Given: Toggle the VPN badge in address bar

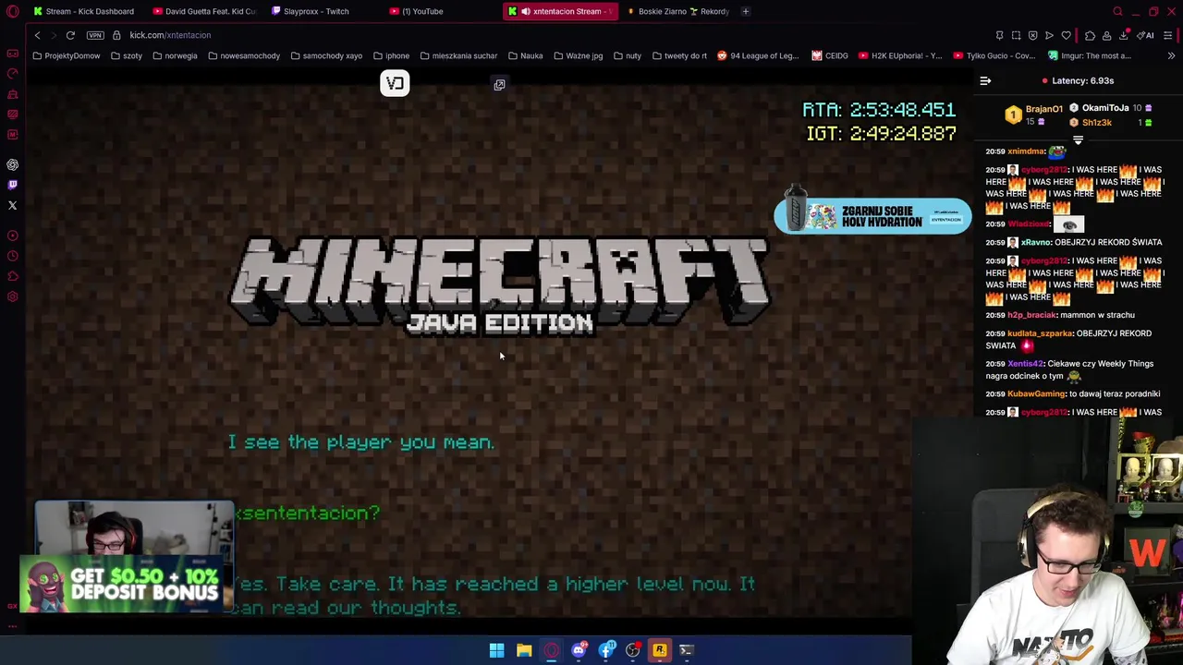Looking at the screenshot, I should click(x=95, y=35).
